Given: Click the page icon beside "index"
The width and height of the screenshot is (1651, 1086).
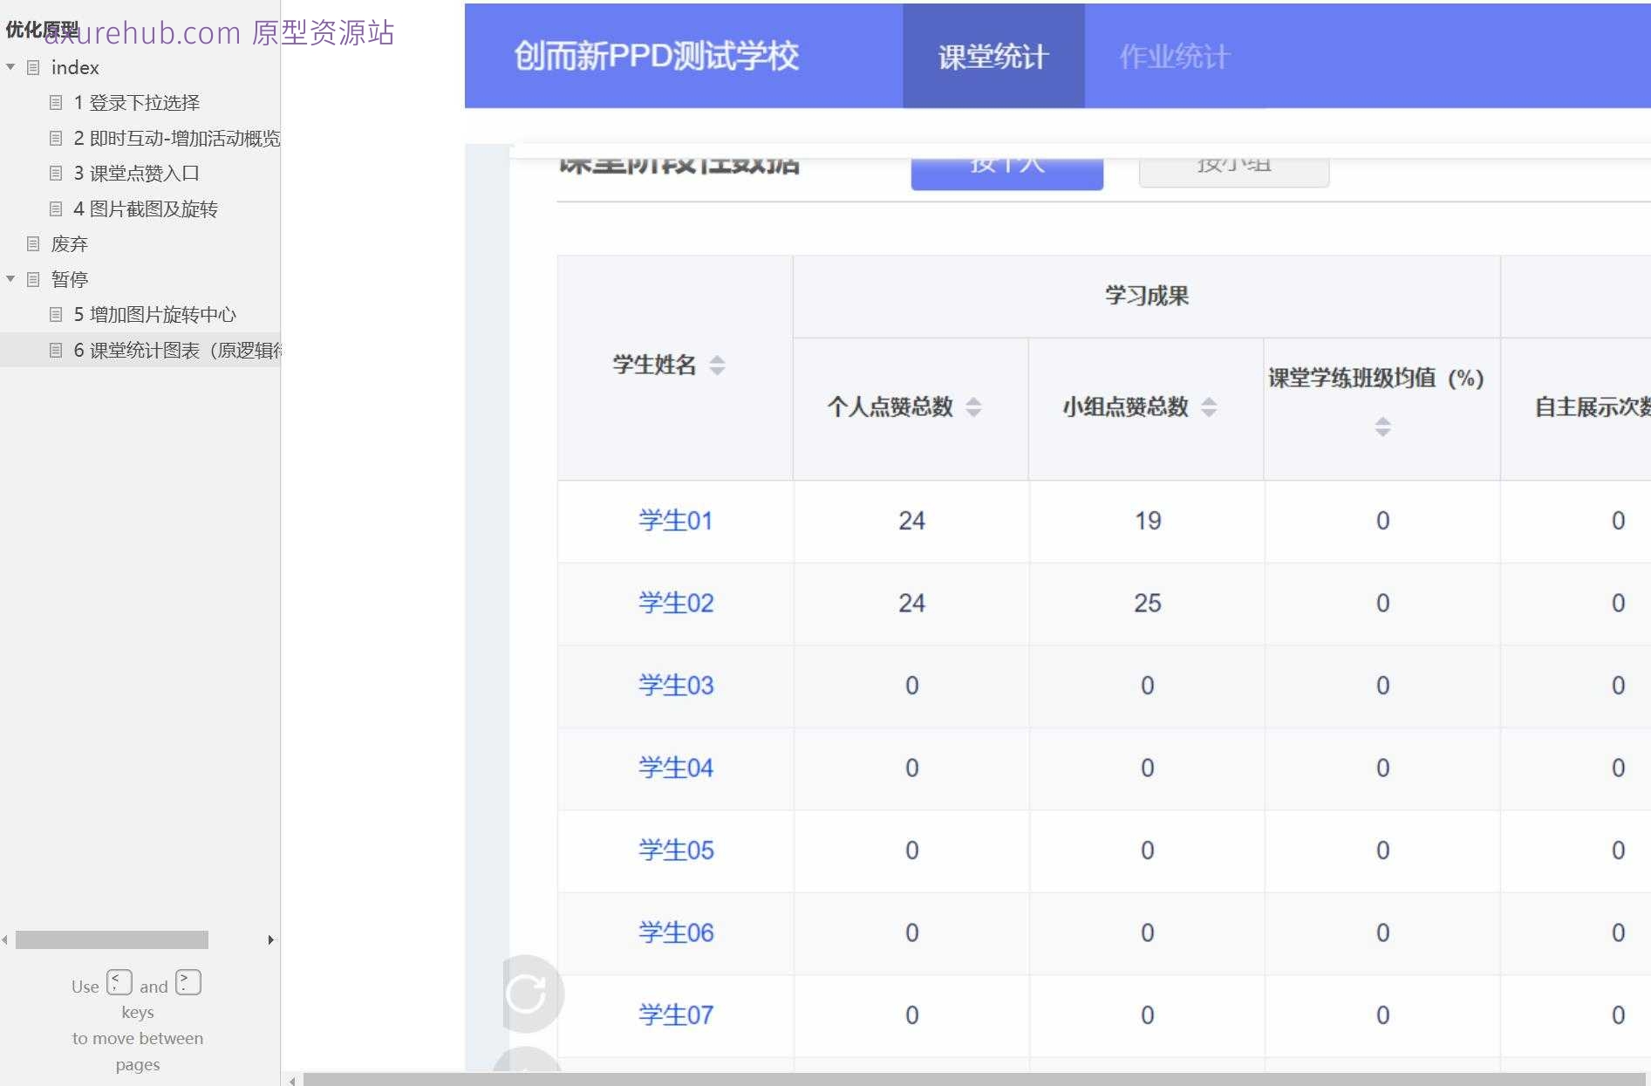Looking at the screenshot, I should click(x=33, y=67).
